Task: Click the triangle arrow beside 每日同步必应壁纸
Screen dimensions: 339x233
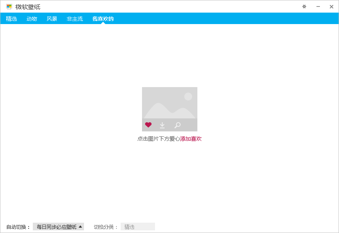Action: (x=80, y=227)
